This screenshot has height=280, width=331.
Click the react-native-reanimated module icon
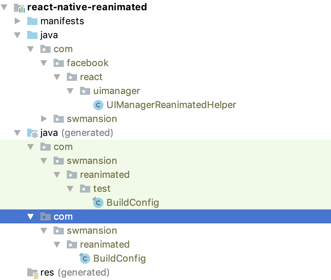click(20, 7)
